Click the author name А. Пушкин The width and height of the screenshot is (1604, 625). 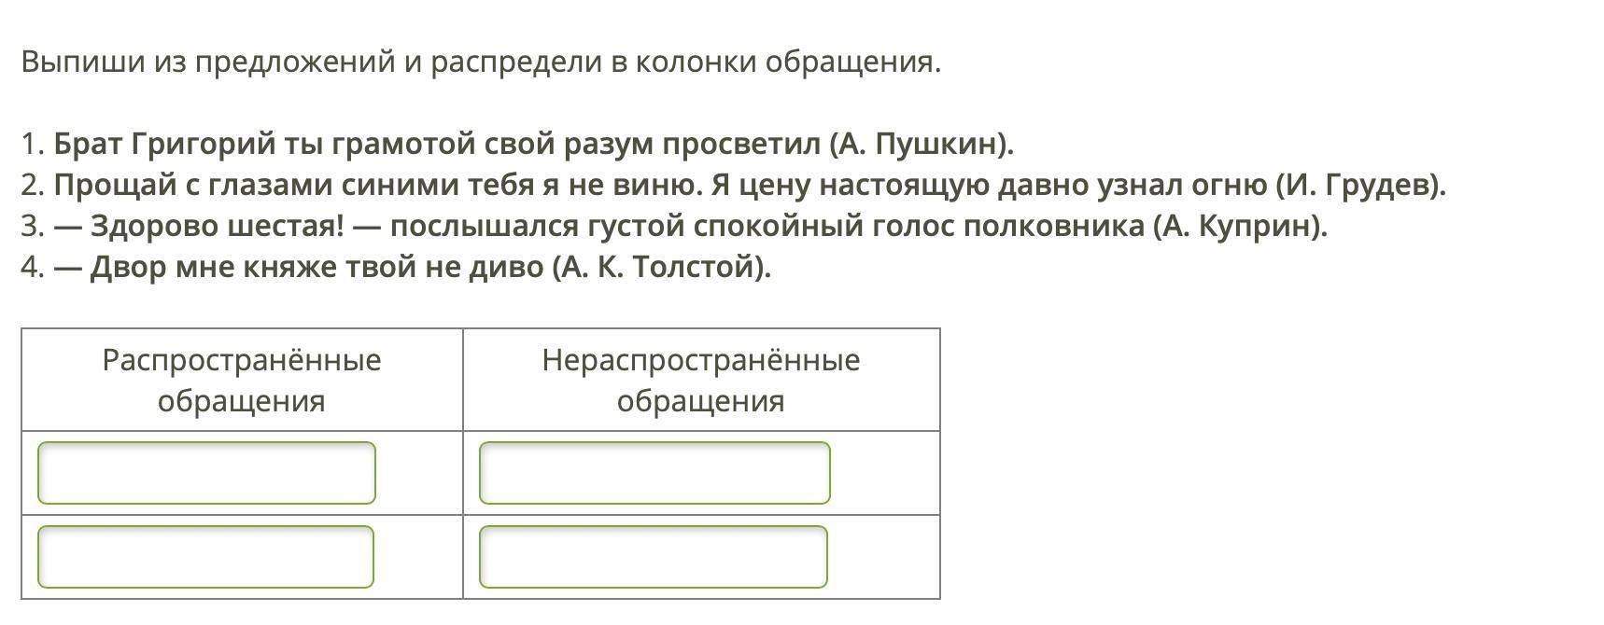pyautogui.click(x=922, y=145)
